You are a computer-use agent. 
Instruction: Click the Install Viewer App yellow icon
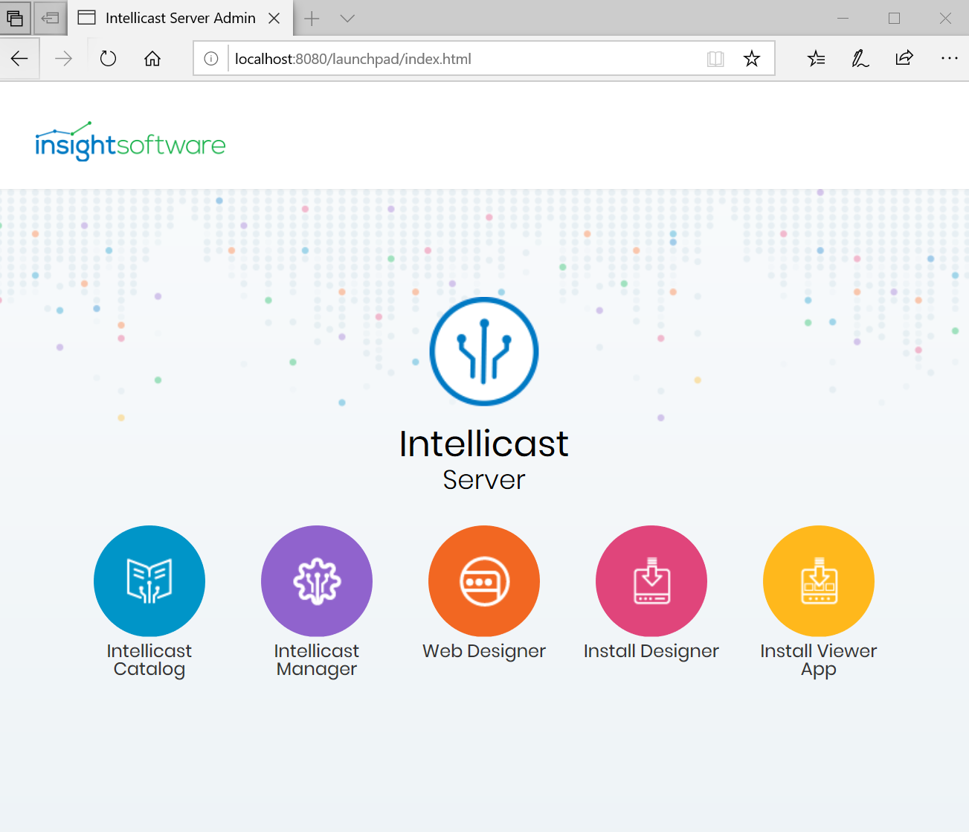pyautogui.click(x=819, y=581)
